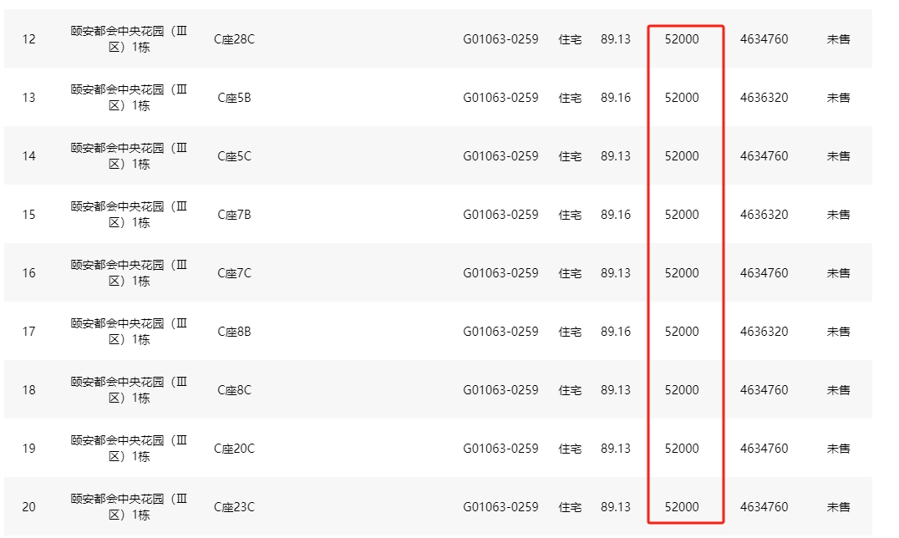Click the 未售 status in row 13

(x=838, y=98)
